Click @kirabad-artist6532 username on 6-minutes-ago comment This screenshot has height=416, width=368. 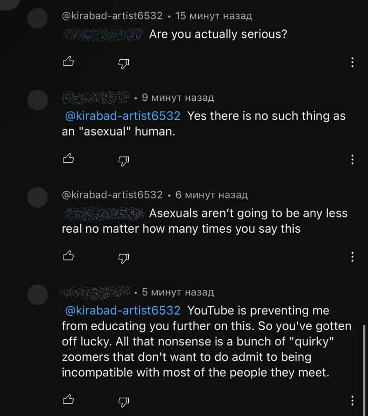click(113, 195)
